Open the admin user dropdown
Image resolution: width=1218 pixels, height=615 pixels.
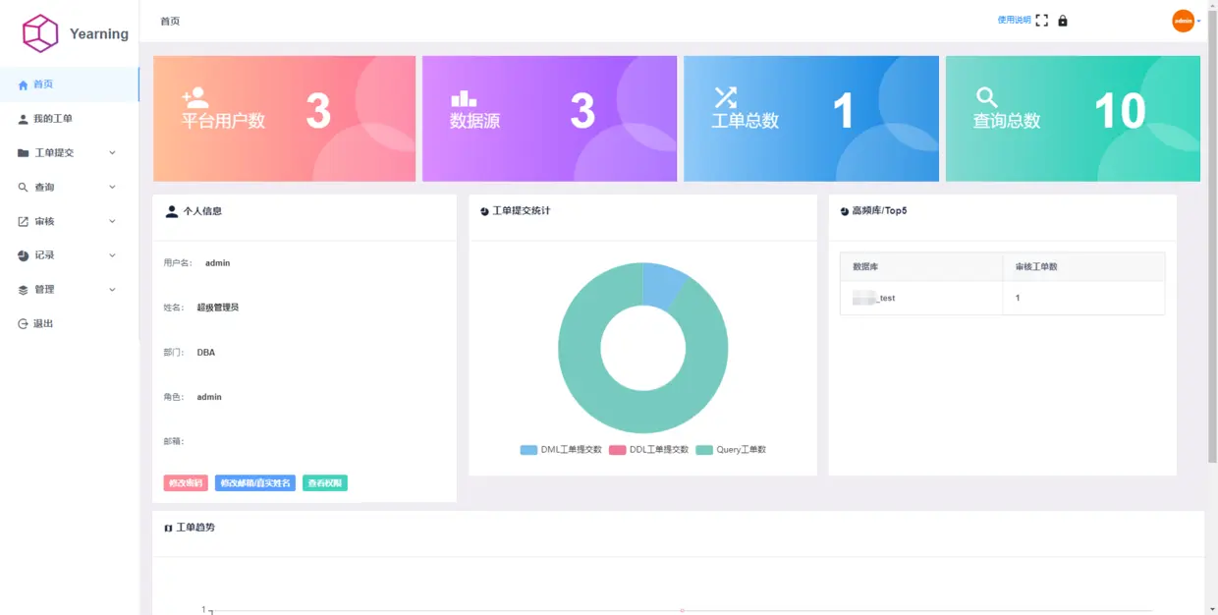tap(1185, 20)
